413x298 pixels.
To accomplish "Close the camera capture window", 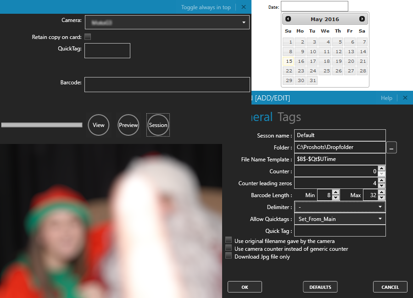I will (x=244, y=7).
